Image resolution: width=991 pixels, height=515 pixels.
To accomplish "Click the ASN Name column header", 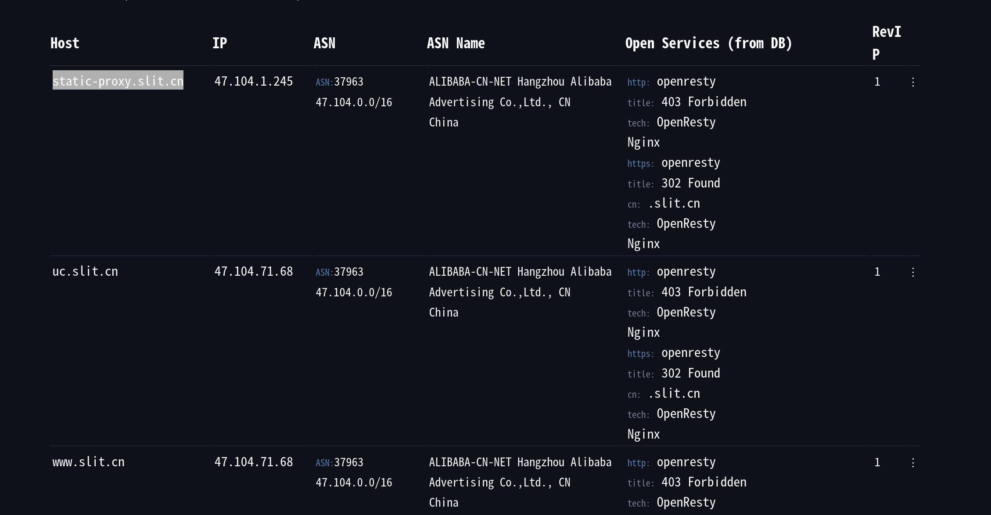I will 456,43.
